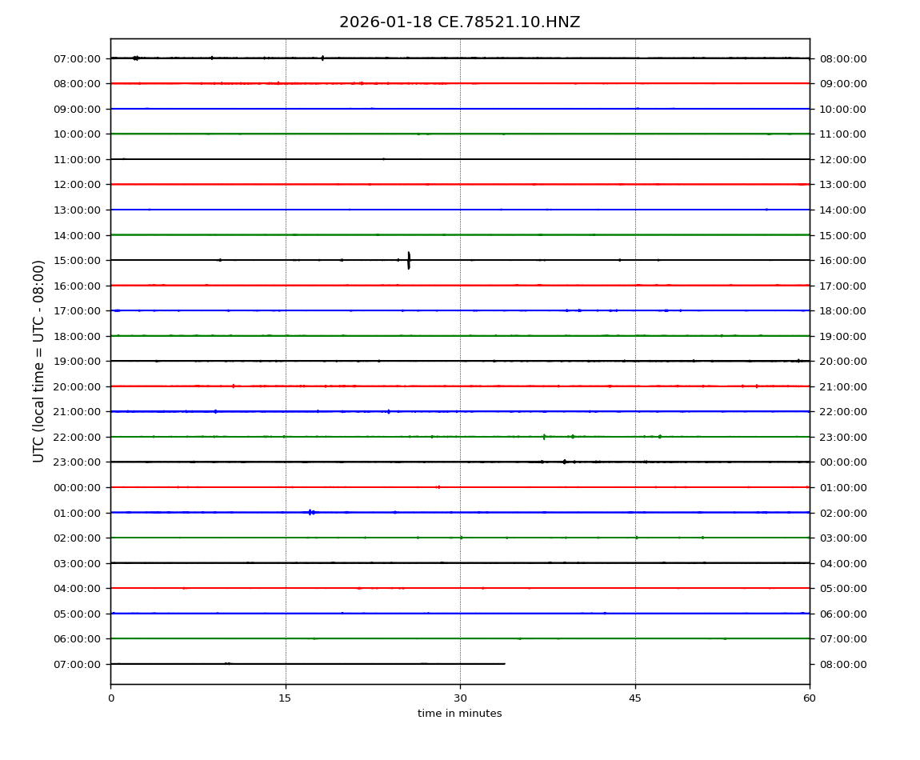Click the vertical UTC local time axis label
The width and height of the screenshot is (920, 760).
[x=39, y=361]
